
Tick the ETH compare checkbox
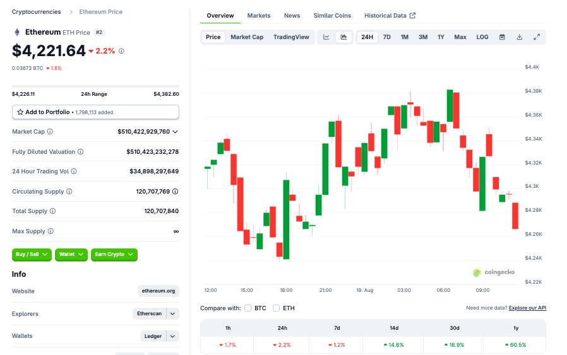point(277,308)
